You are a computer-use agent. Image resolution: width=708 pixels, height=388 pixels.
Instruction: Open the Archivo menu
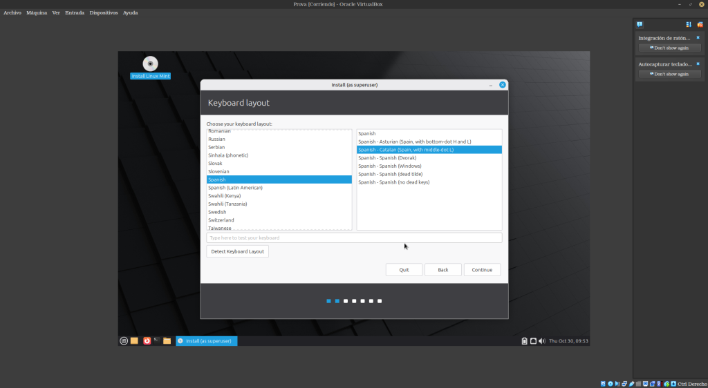coord(12,12)
